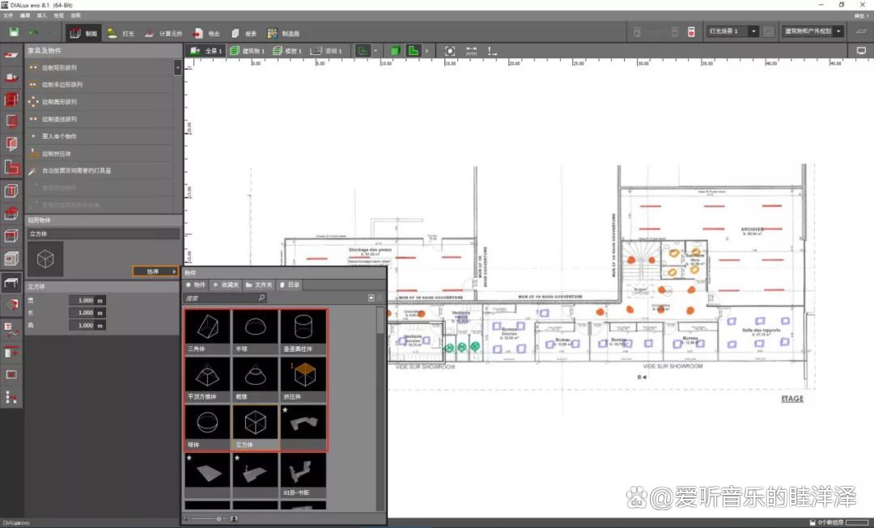Open the 文件 menu
The height and width of the screenshot is (528, 874).
(x=8, y=15)
